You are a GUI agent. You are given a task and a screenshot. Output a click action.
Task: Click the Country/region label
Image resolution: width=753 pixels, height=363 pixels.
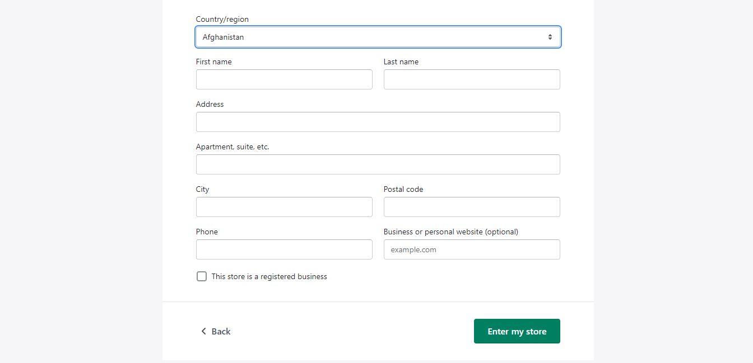click(221, 18)
